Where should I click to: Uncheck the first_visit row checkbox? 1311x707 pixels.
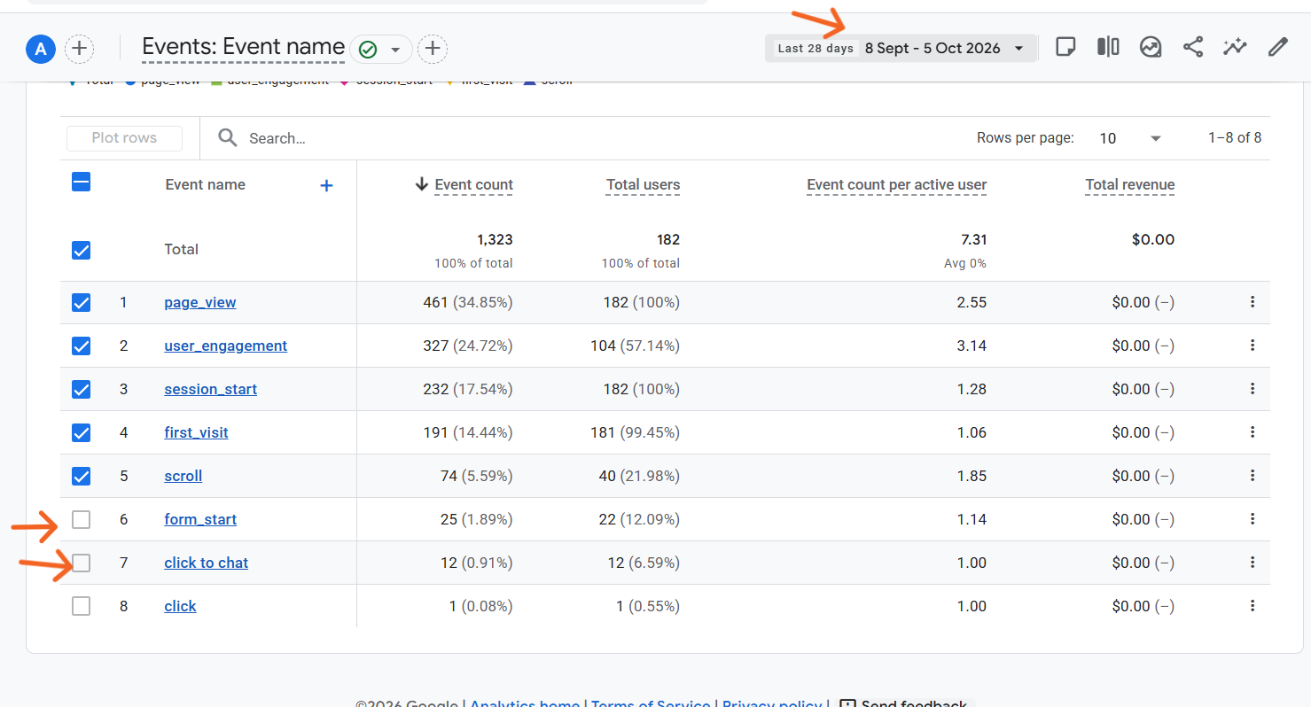coord(81,433)
